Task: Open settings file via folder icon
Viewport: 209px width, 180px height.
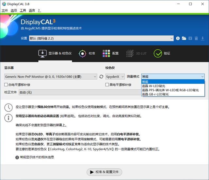Action: pyautogui.click(x=184, y=38)
